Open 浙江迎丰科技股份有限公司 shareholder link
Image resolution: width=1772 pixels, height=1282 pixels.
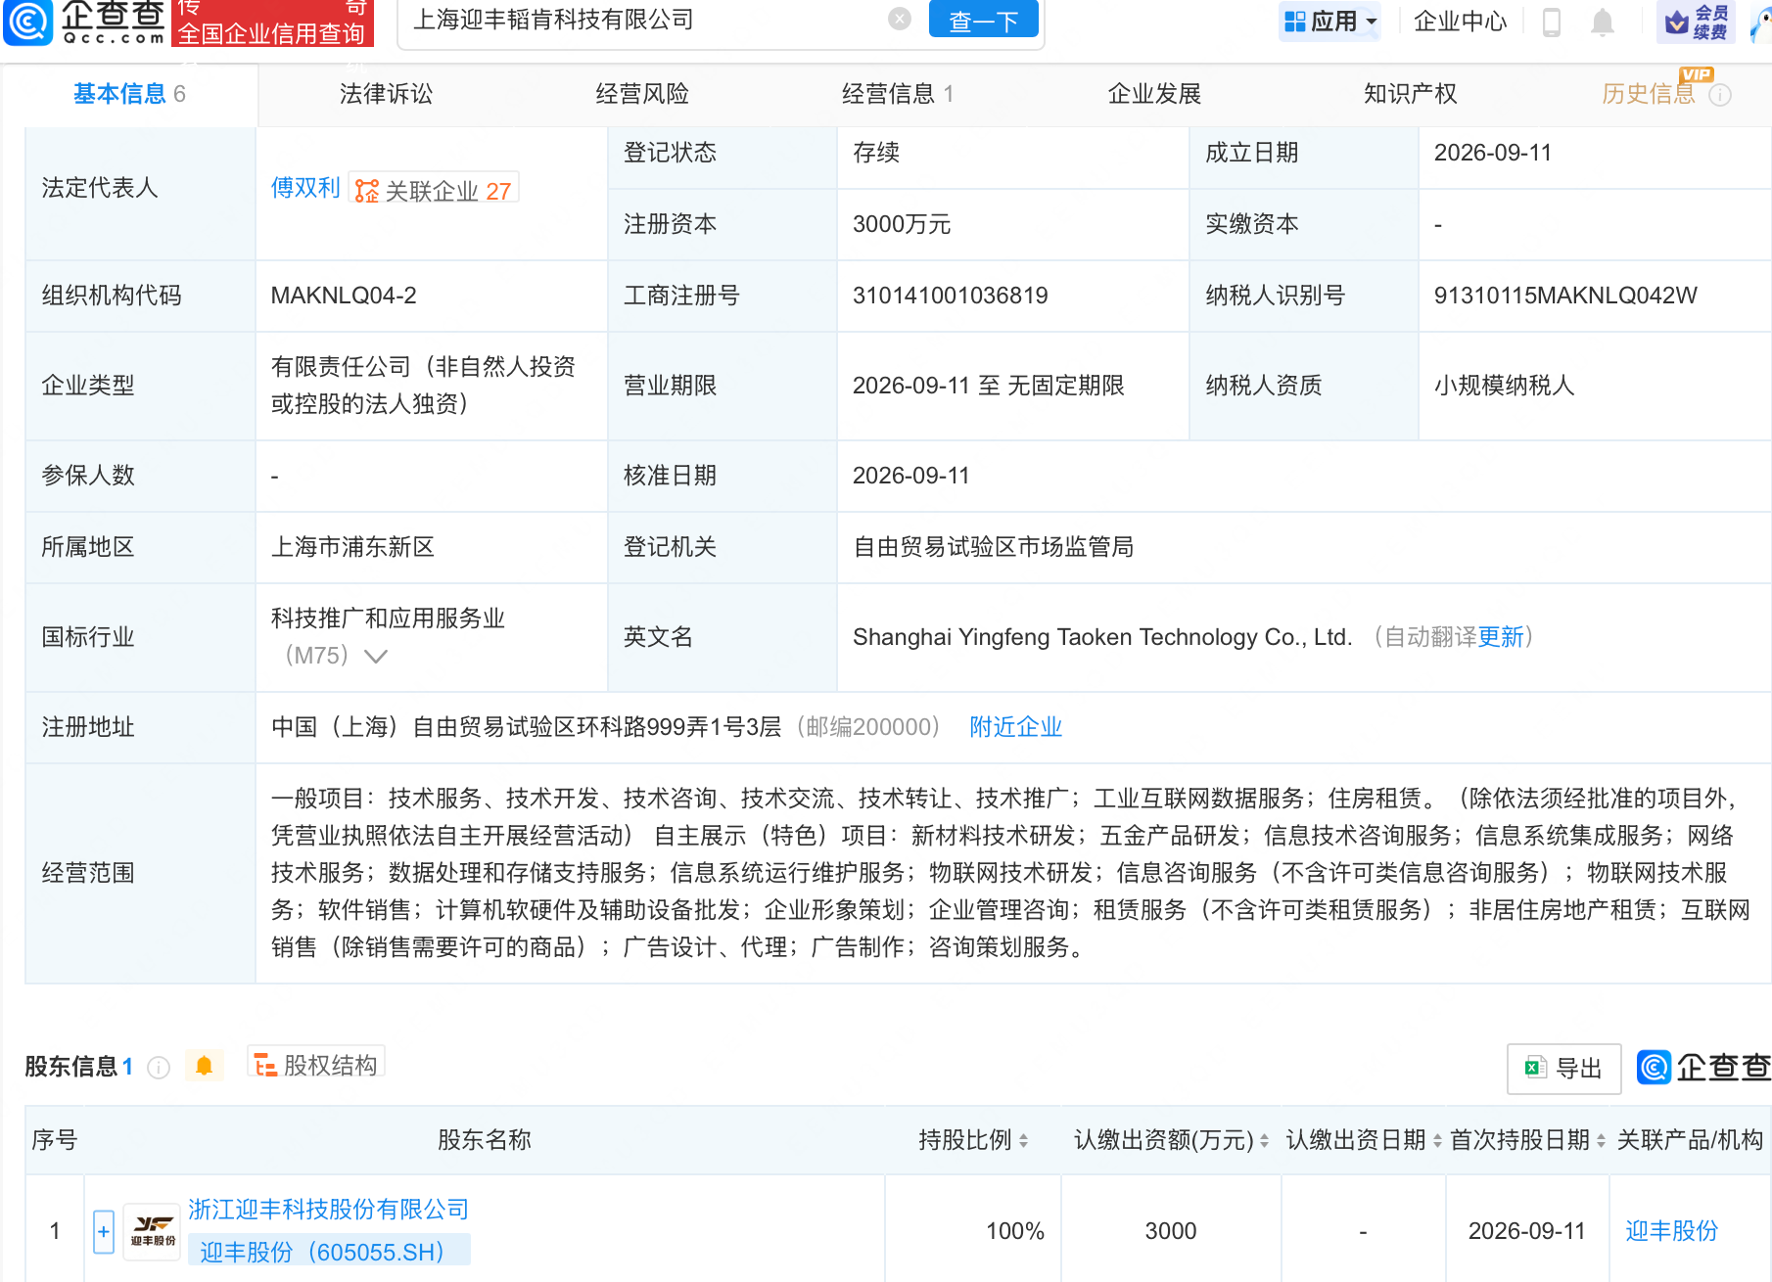click(329, 1210)
